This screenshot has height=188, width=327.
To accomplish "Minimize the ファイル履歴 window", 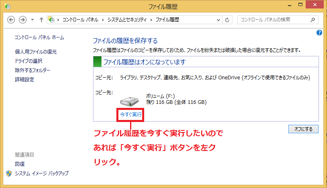I will 290,5.
